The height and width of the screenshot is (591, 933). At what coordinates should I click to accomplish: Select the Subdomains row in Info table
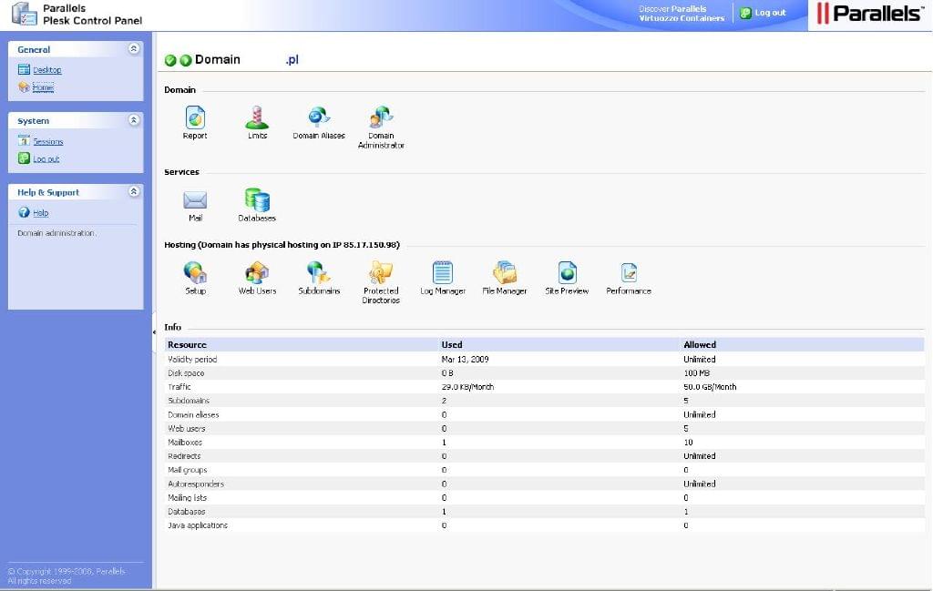coord(545,401)
